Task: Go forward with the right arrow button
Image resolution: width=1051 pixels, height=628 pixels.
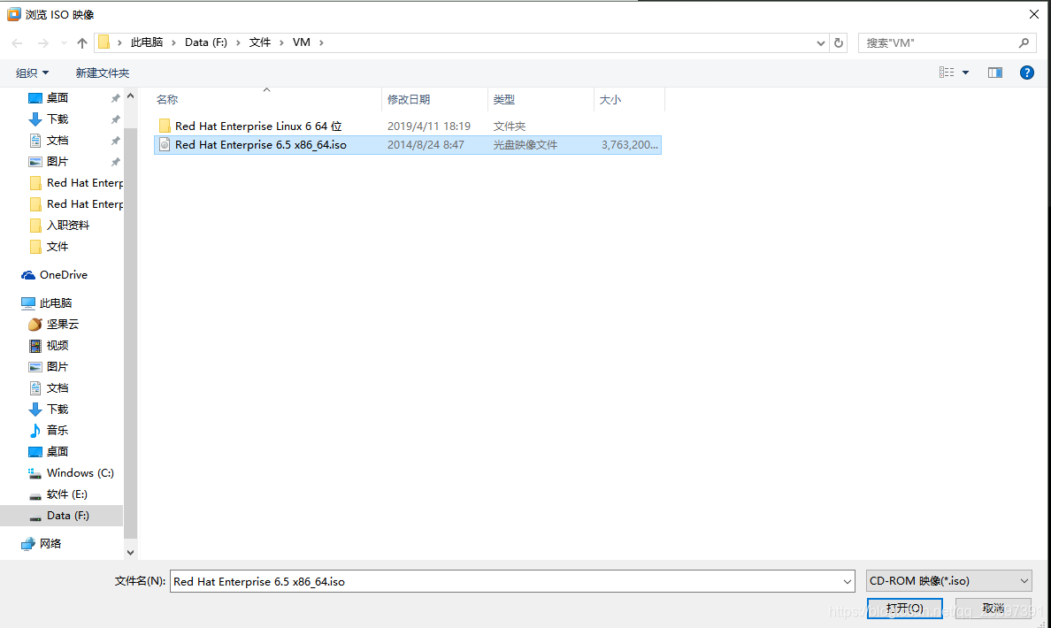Action: click(42, 42)
